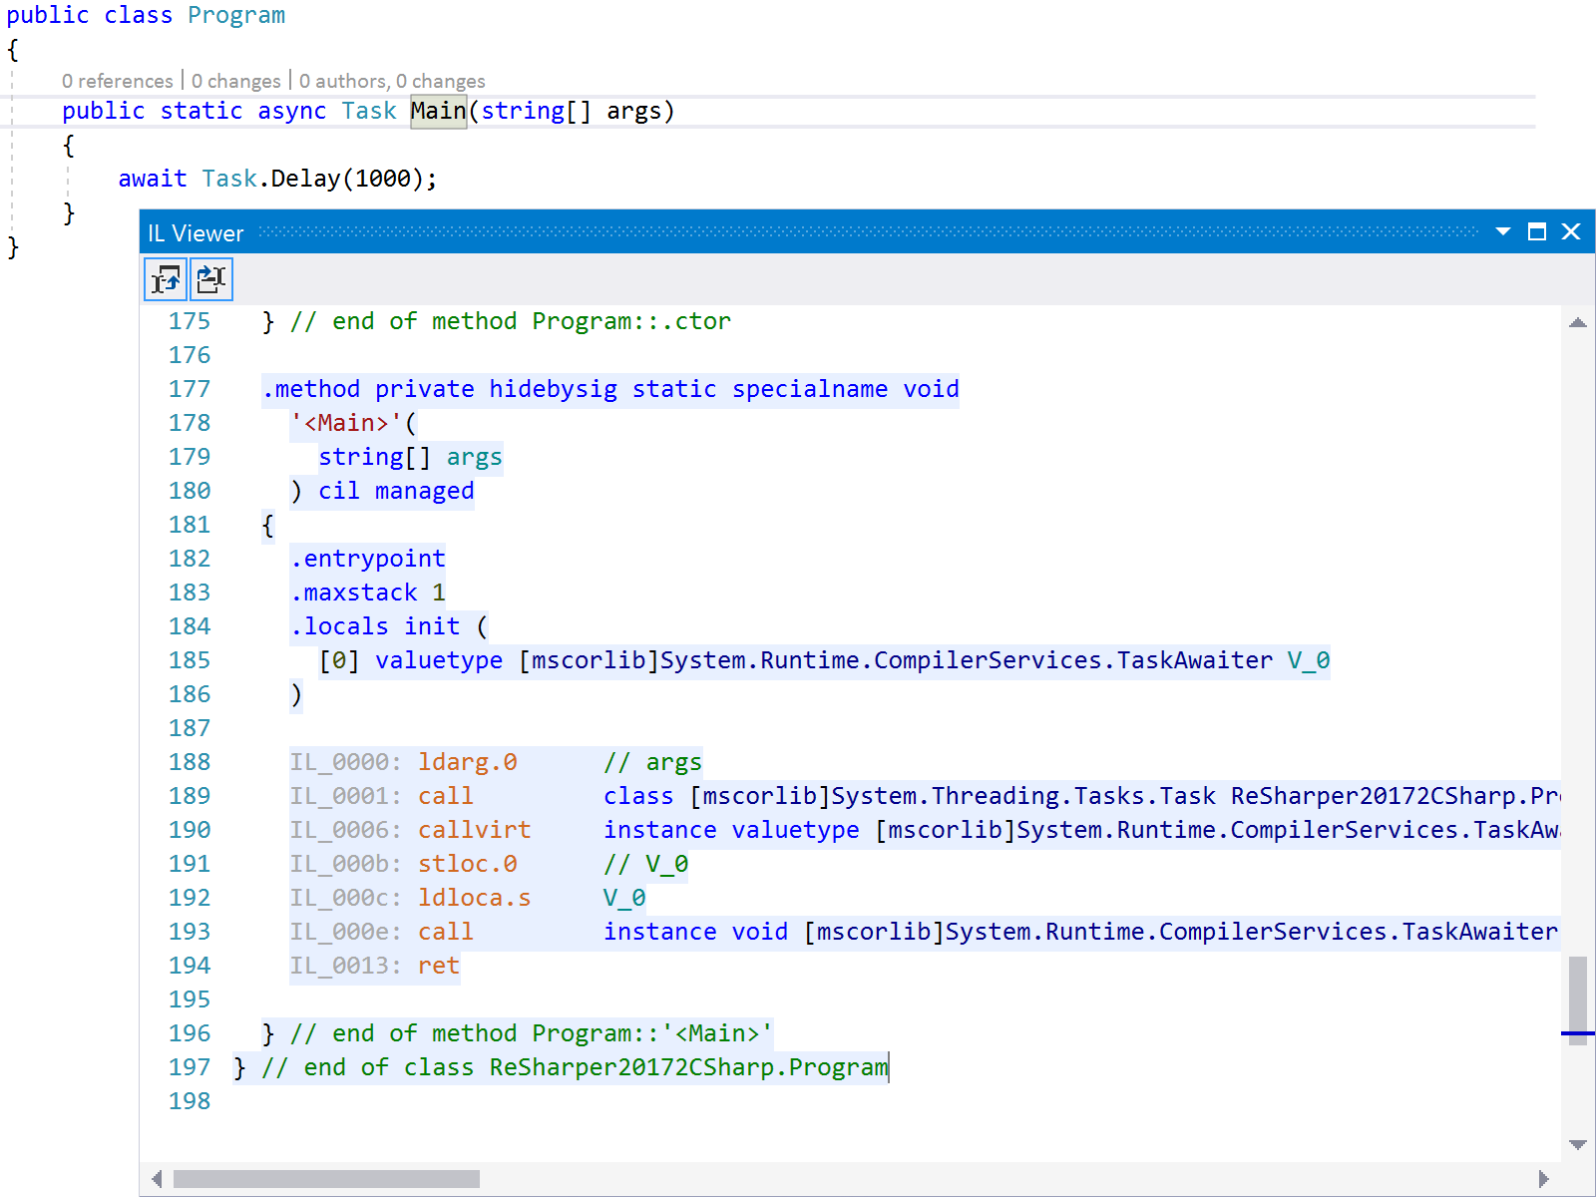
Task: Click the 'IL Viewer' title text
Action: click(x=196, y=233)
